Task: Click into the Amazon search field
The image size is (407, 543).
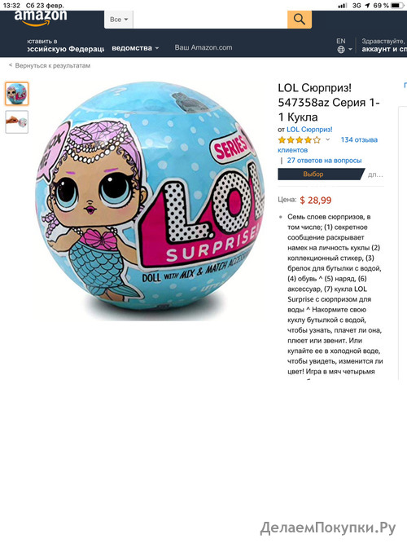Action: pyautogui.click(x=210, y=20)
